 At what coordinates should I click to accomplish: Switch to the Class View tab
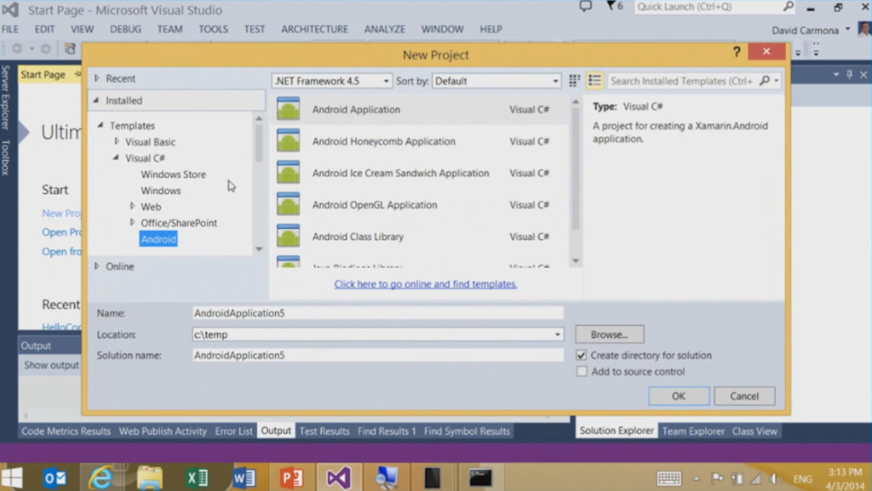pyautogui.click(x=754, y=431)
